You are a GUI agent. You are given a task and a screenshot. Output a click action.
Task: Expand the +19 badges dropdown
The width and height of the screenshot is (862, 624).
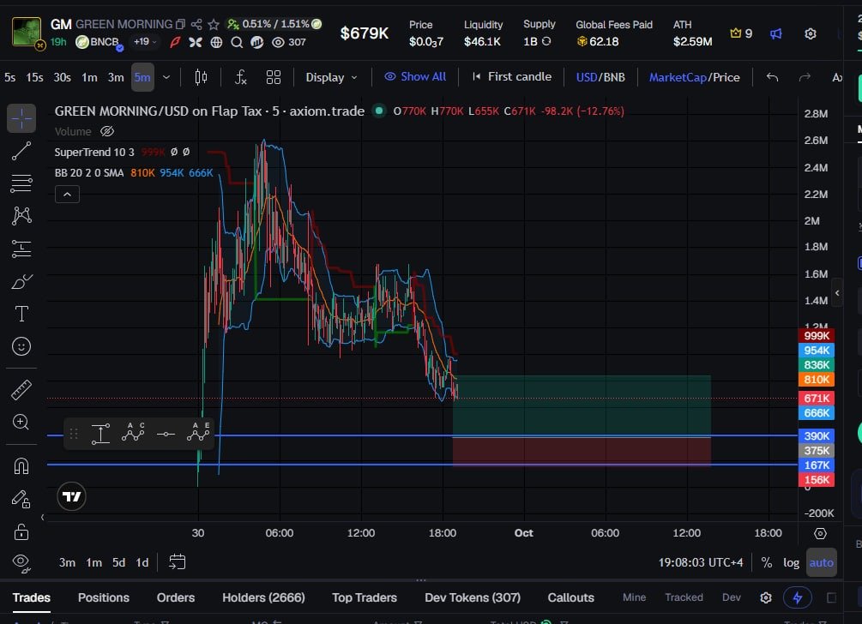pyautogui.click(x=145, y=42)
